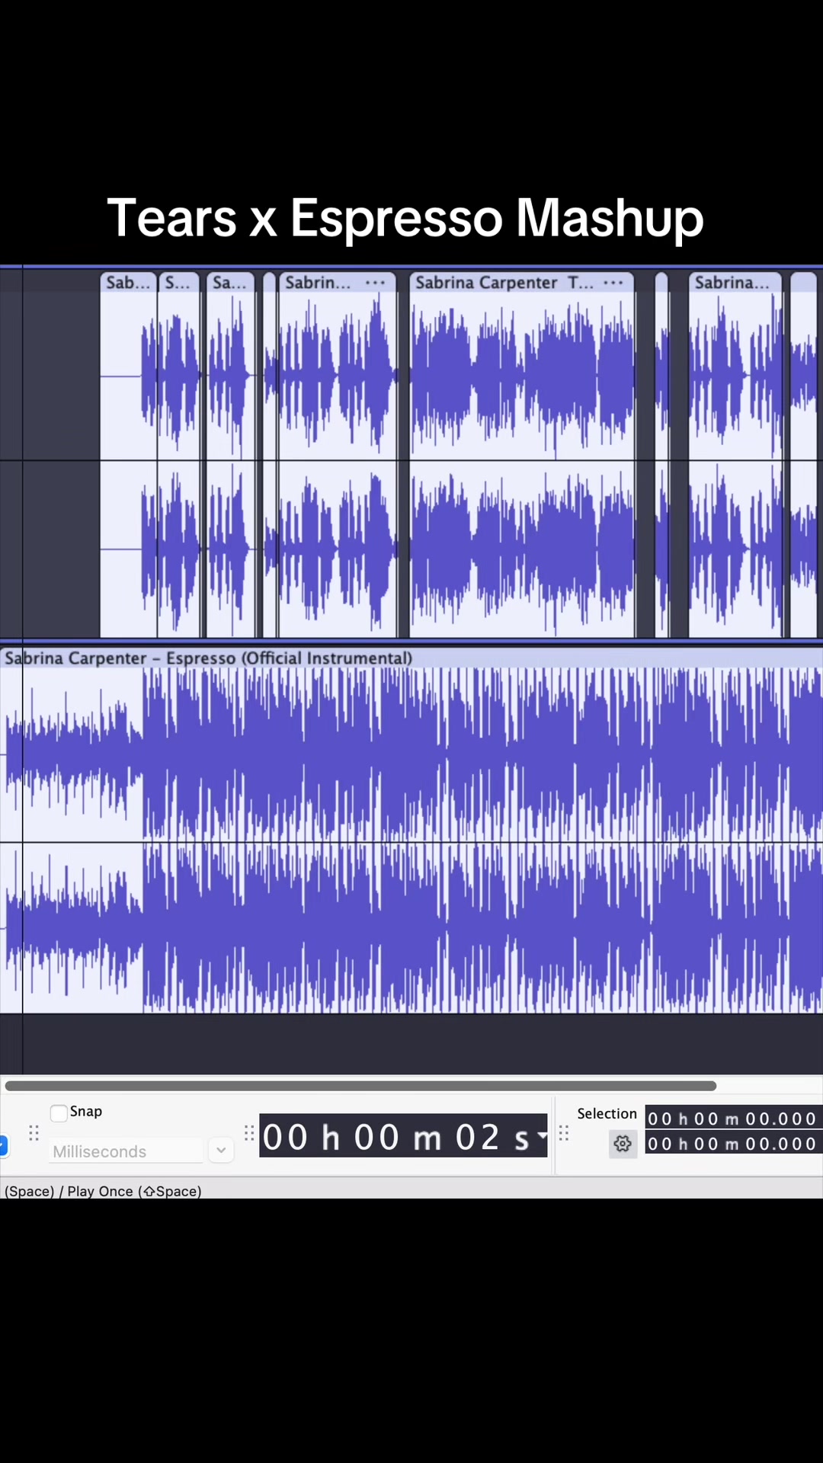Select the narrow untitled clip before the "Sabrina..." clip

coord(661,455)
